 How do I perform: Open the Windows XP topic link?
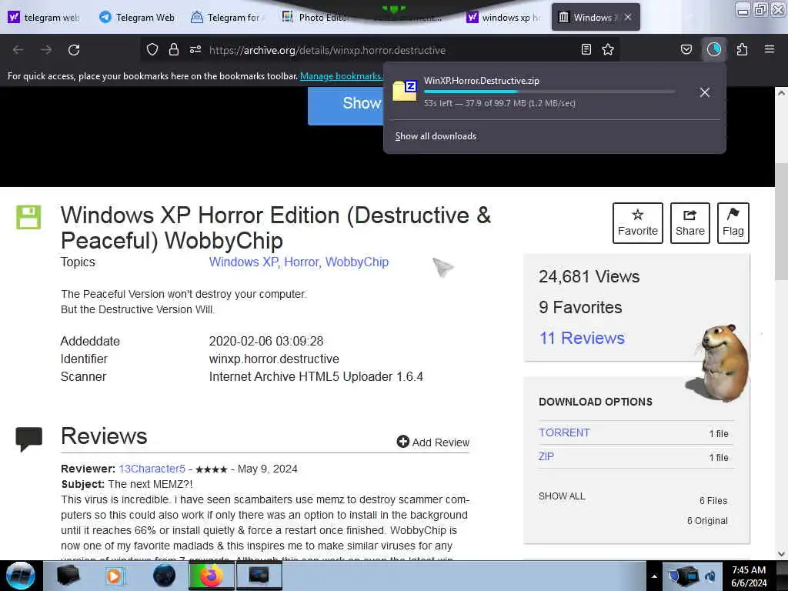(x=243, y=262)
